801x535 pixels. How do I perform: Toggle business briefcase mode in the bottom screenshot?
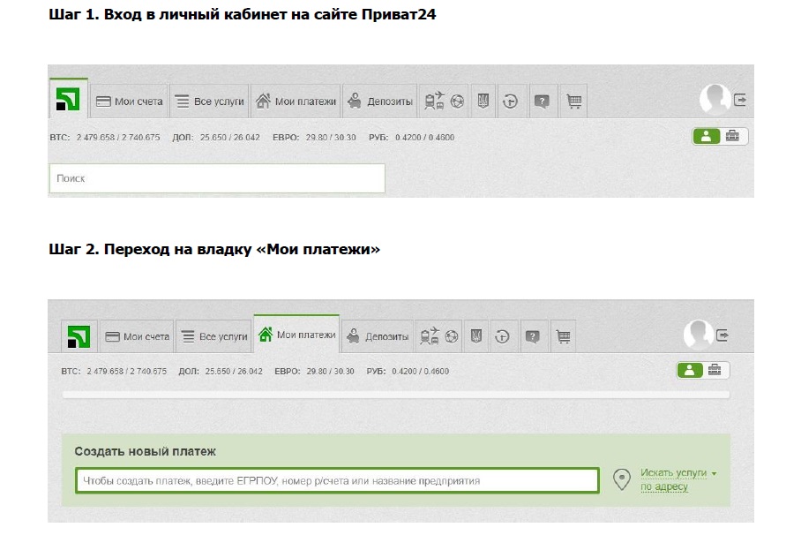click(x=715, y=371)
